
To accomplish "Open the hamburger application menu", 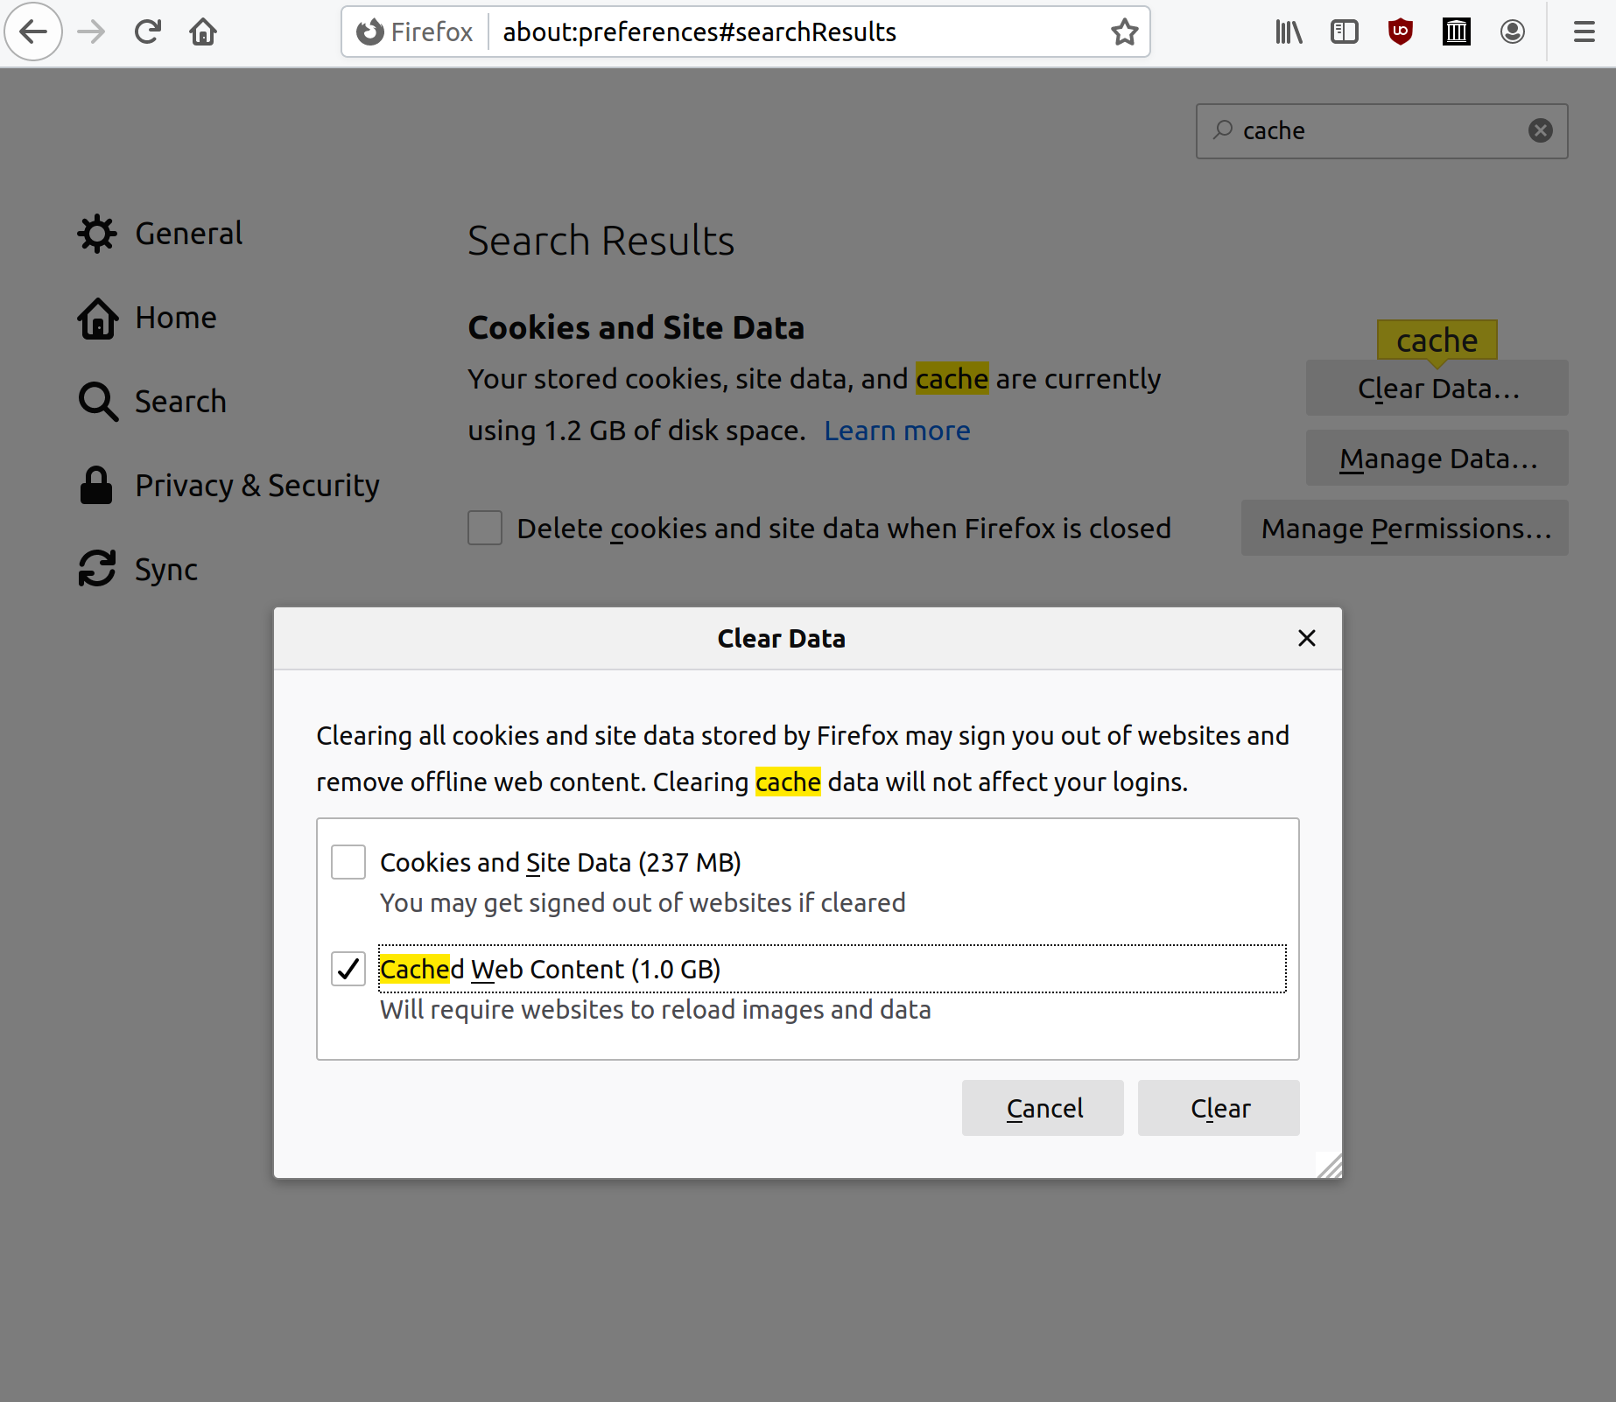I will click(1584, 32).
